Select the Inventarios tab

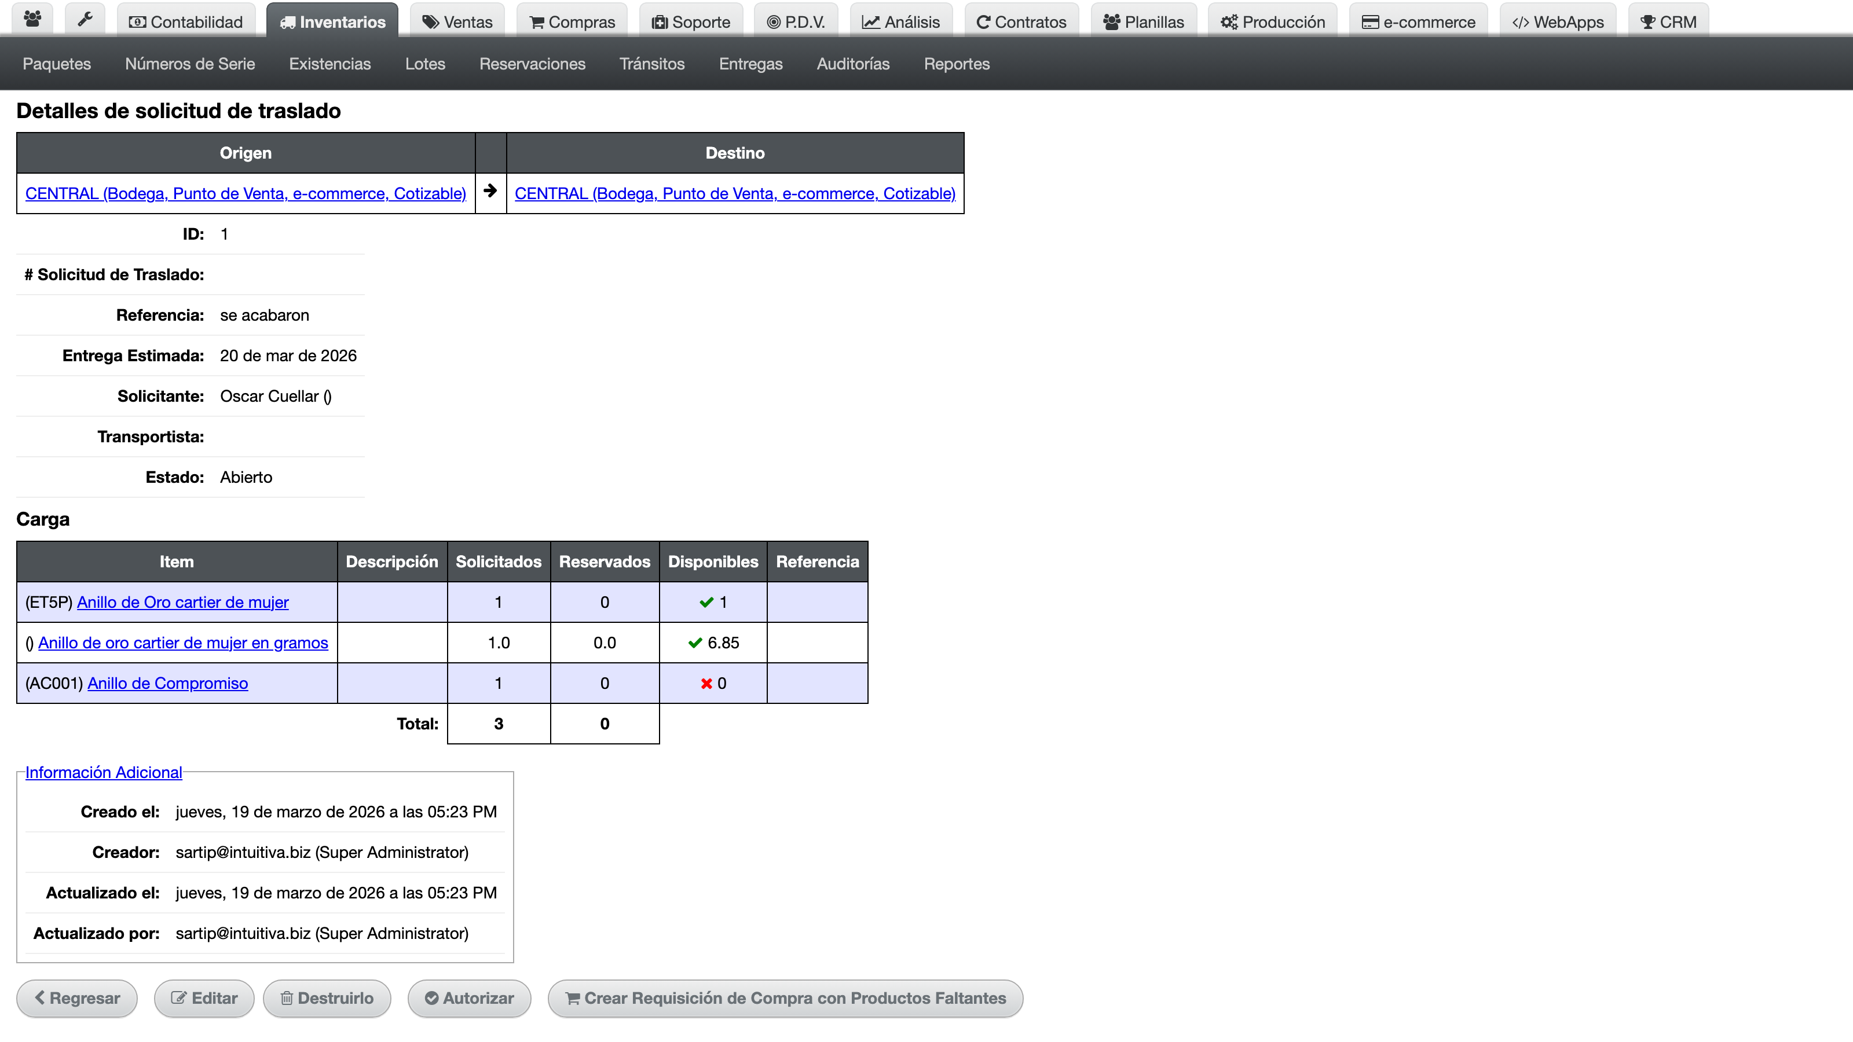[332, 21]
